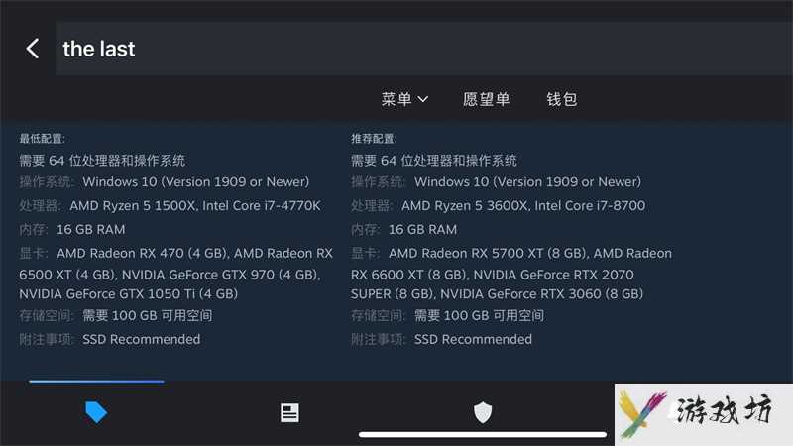This screenshot has width=793, height=446.
Task: Select the blue store tag icon
Action: tap(96, 412)
